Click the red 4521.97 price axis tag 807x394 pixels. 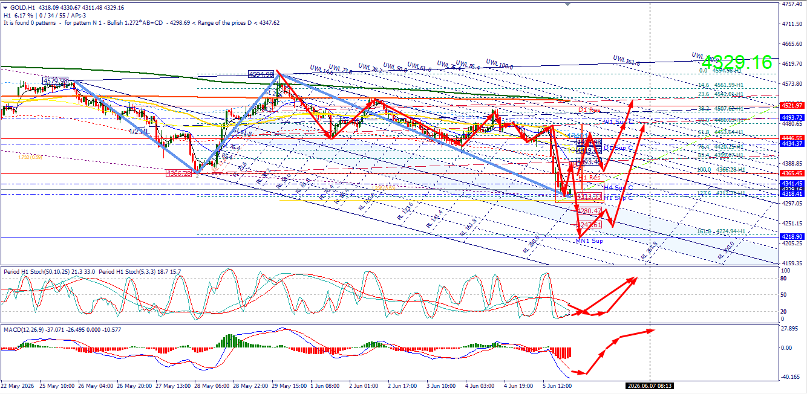click(x=792, y=106)
